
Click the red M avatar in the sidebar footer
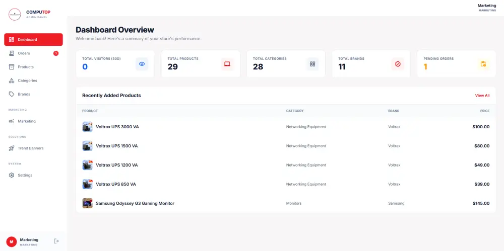[x=12, y=241]
